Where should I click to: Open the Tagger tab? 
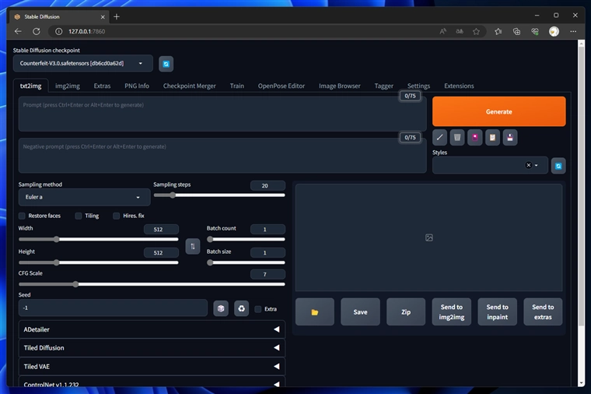click(x=383, y=86)
